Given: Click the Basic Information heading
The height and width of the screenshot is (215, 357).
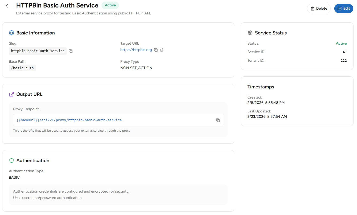Looking at the screenshot, I should 36,33.
